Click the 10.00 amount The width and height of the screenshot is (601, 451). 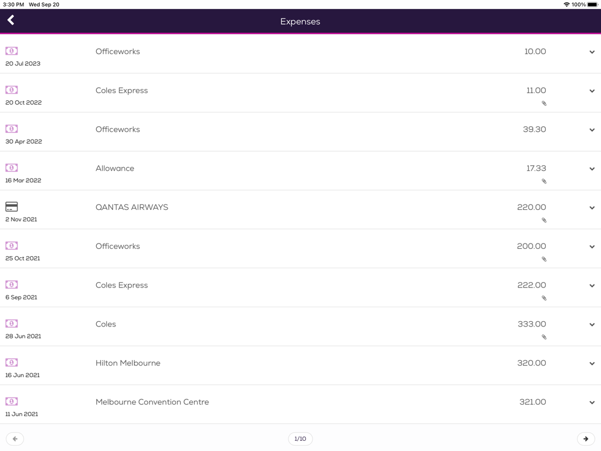pyautogui.click(x=535, y=51)
